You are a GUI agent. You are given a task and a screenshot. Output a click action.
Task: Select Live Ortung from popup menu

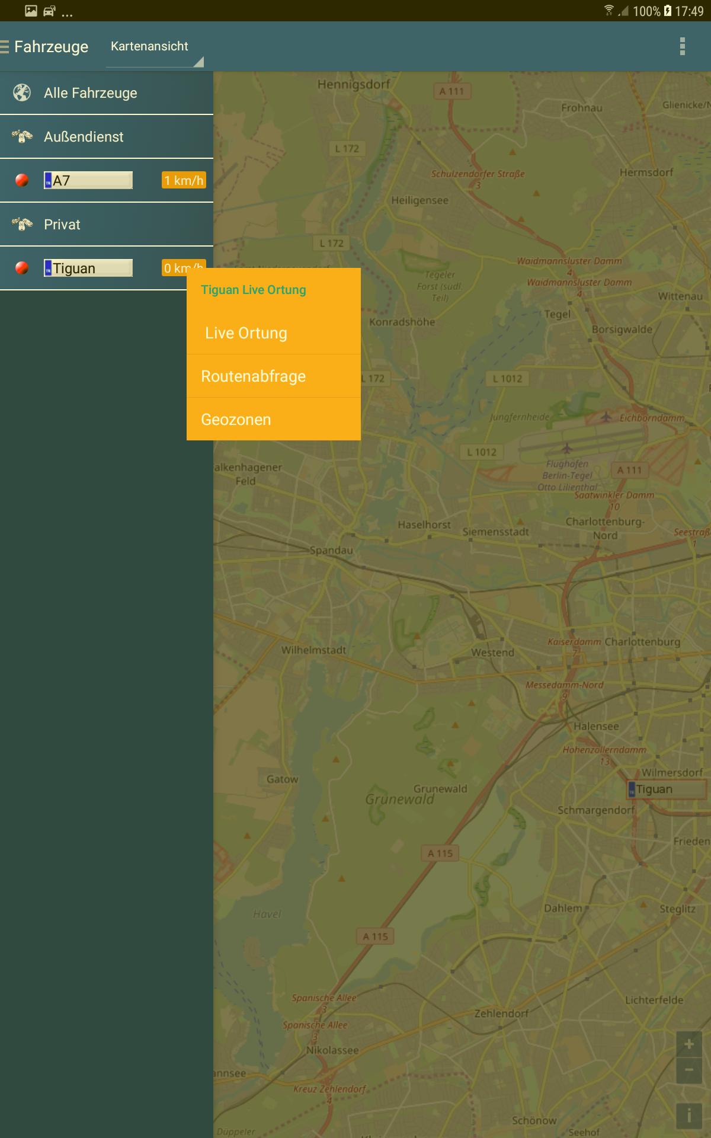pos(246,333)
